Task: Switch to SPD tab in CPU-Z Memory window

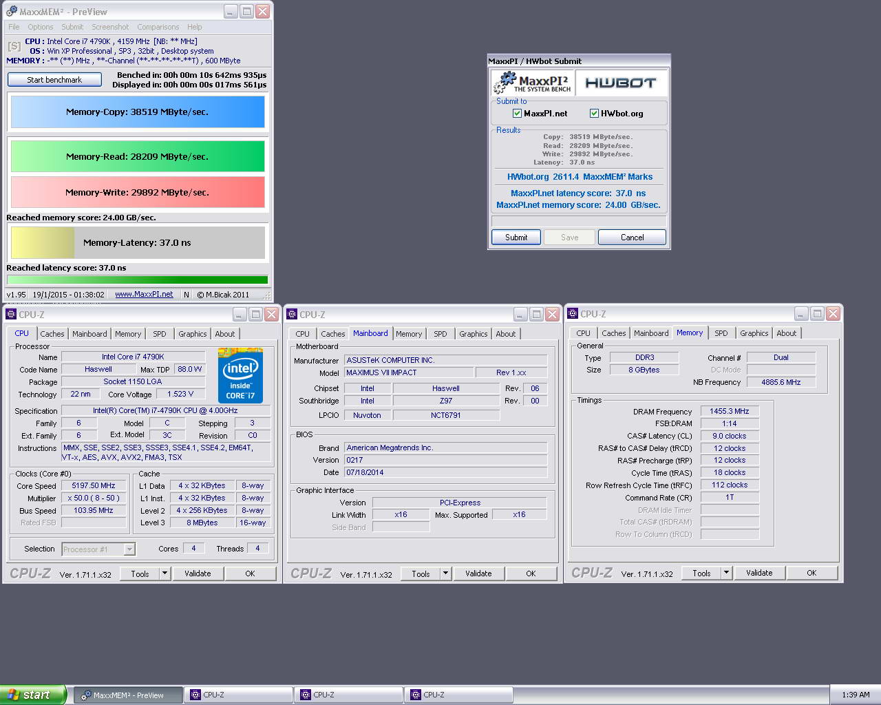Action: (x=721, y=333)
